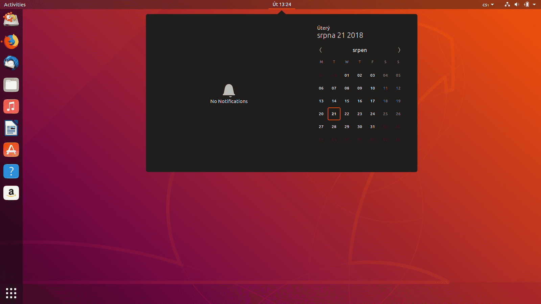This screenshot has width=541, height=304.
Task: Open Firefox from the dock
Action: 11,42
